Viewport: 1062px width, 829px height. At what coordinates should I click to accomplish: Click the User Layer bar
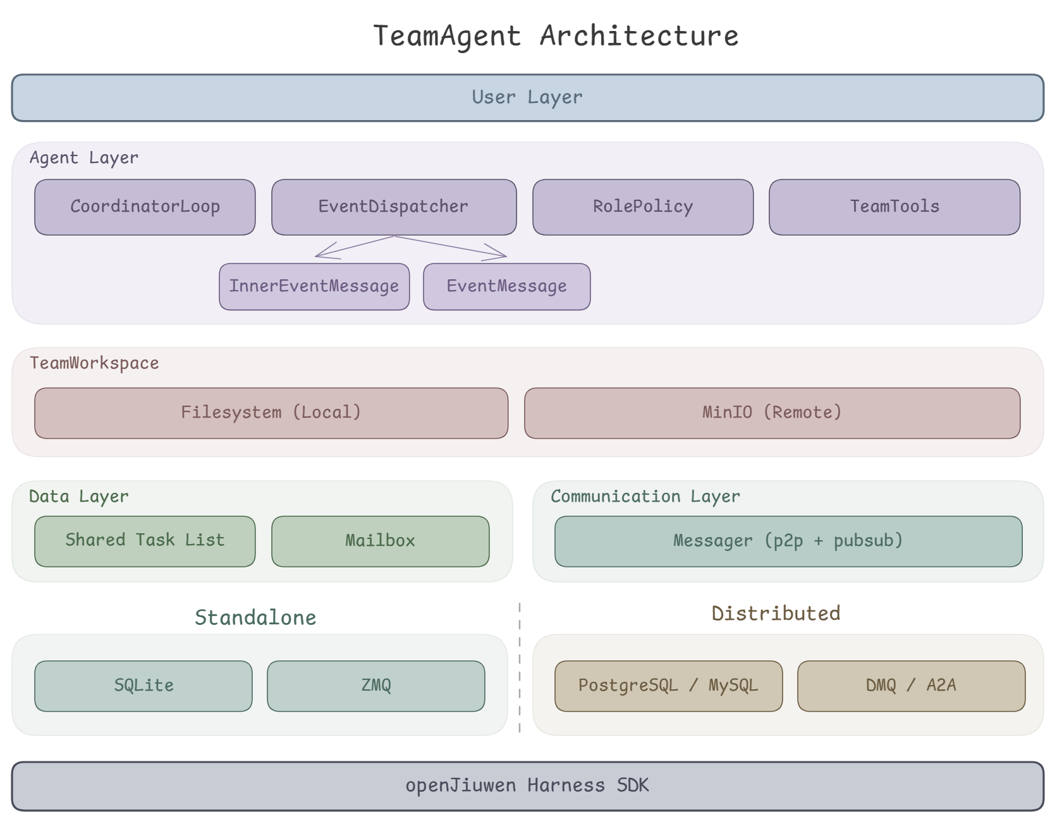(x=527, y=98)
